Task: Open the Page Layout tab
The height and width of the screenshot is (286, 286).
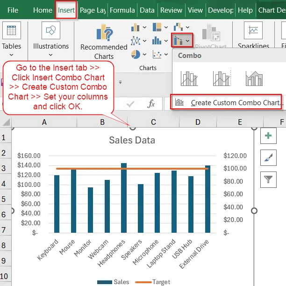Action: (93, 10)
